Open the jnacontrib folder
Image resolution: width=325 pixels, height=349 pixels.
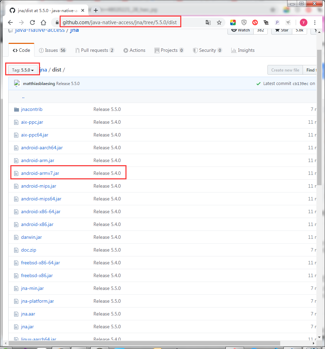pyautogui.click(x=31, y=109)
